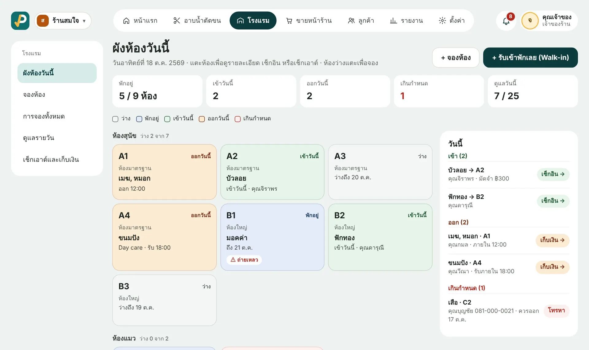The height and width of the screenshot is (350, 589).
Task: Go to ขายหน้าร้าน storefront sales
Action: click(309, 21)
